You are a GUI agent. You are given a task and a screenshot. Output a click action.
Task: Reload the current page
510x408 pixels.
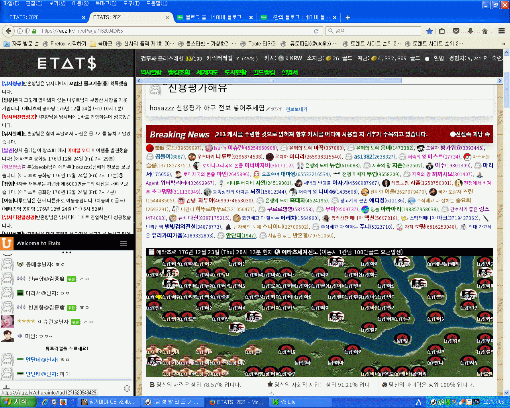pos(316,31)
